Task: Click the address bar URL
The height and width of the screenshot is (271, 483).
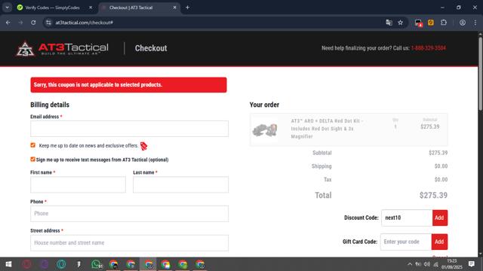Action: click(84, 23)
